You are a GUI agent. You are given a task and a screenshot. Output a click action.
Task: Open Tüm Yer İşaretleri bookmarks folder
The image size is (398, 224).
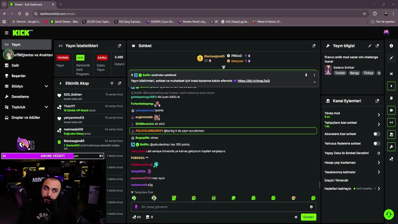[x=383, y=22]
